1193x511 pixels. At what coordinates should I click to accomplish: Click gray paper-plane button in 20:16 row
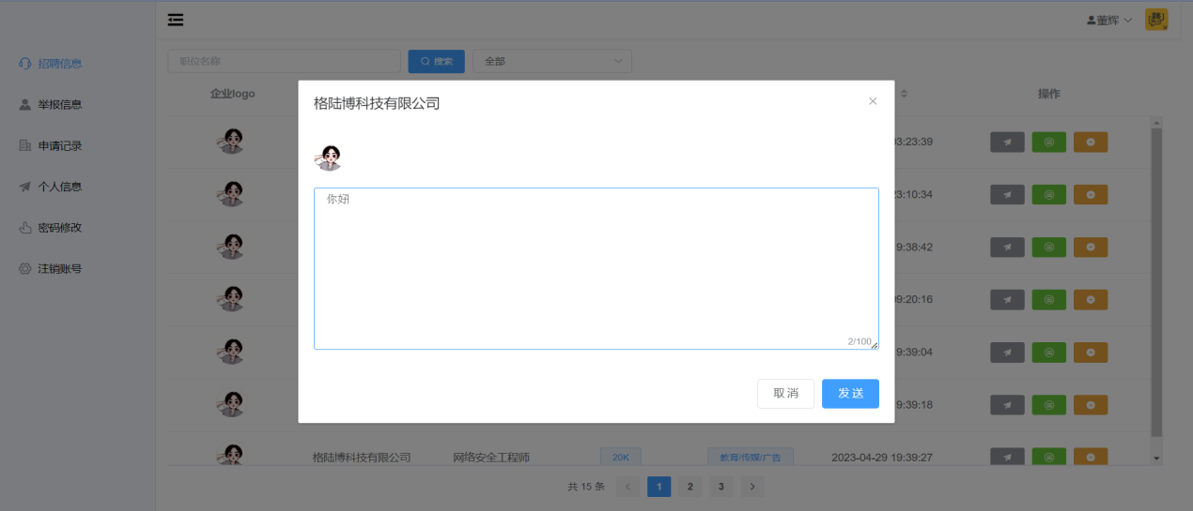[x=1007, y=299]
